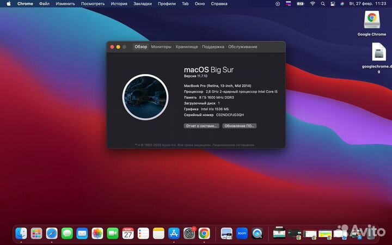
Task: Open the Apple menu
Action: (x=9, y=4)
